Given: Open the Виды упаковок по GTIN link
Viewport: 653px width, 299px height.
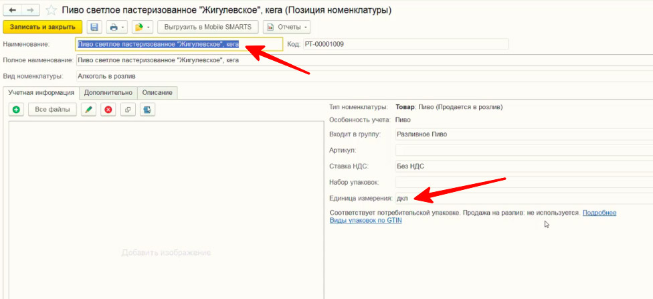Looking at the screenshot, I should [366, 221].
